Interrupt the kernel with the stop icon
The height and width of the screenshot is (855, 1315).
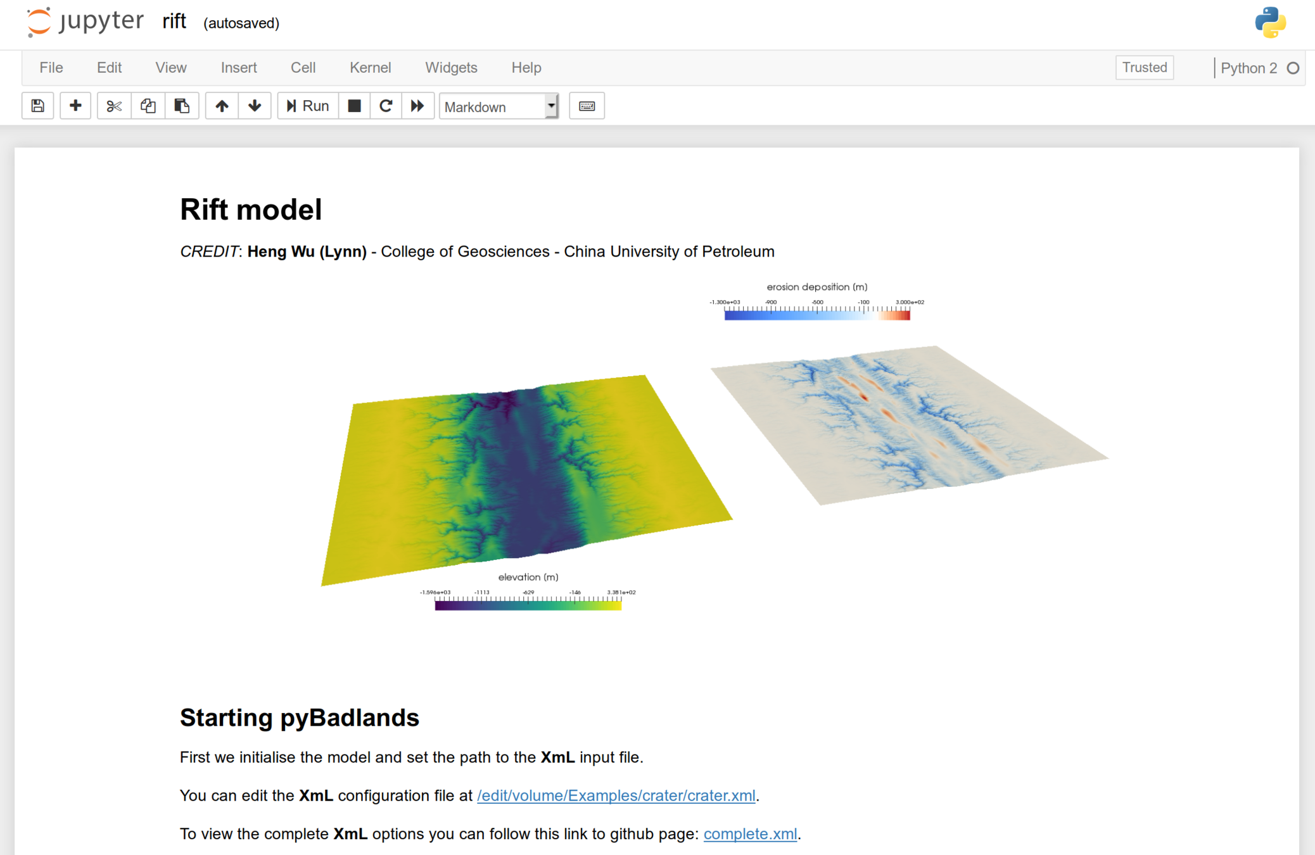click(x=355, y=106)
